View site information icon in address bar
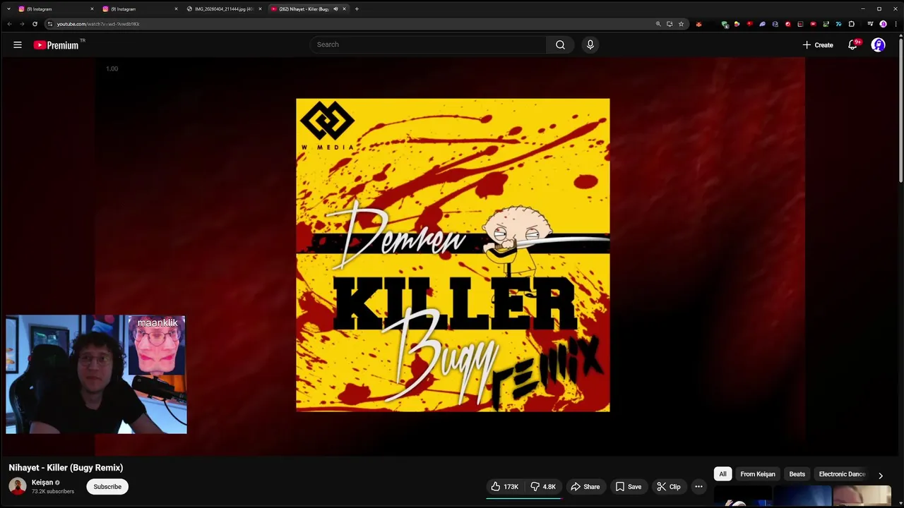This screenshot has width=904, height=508. 49,24
